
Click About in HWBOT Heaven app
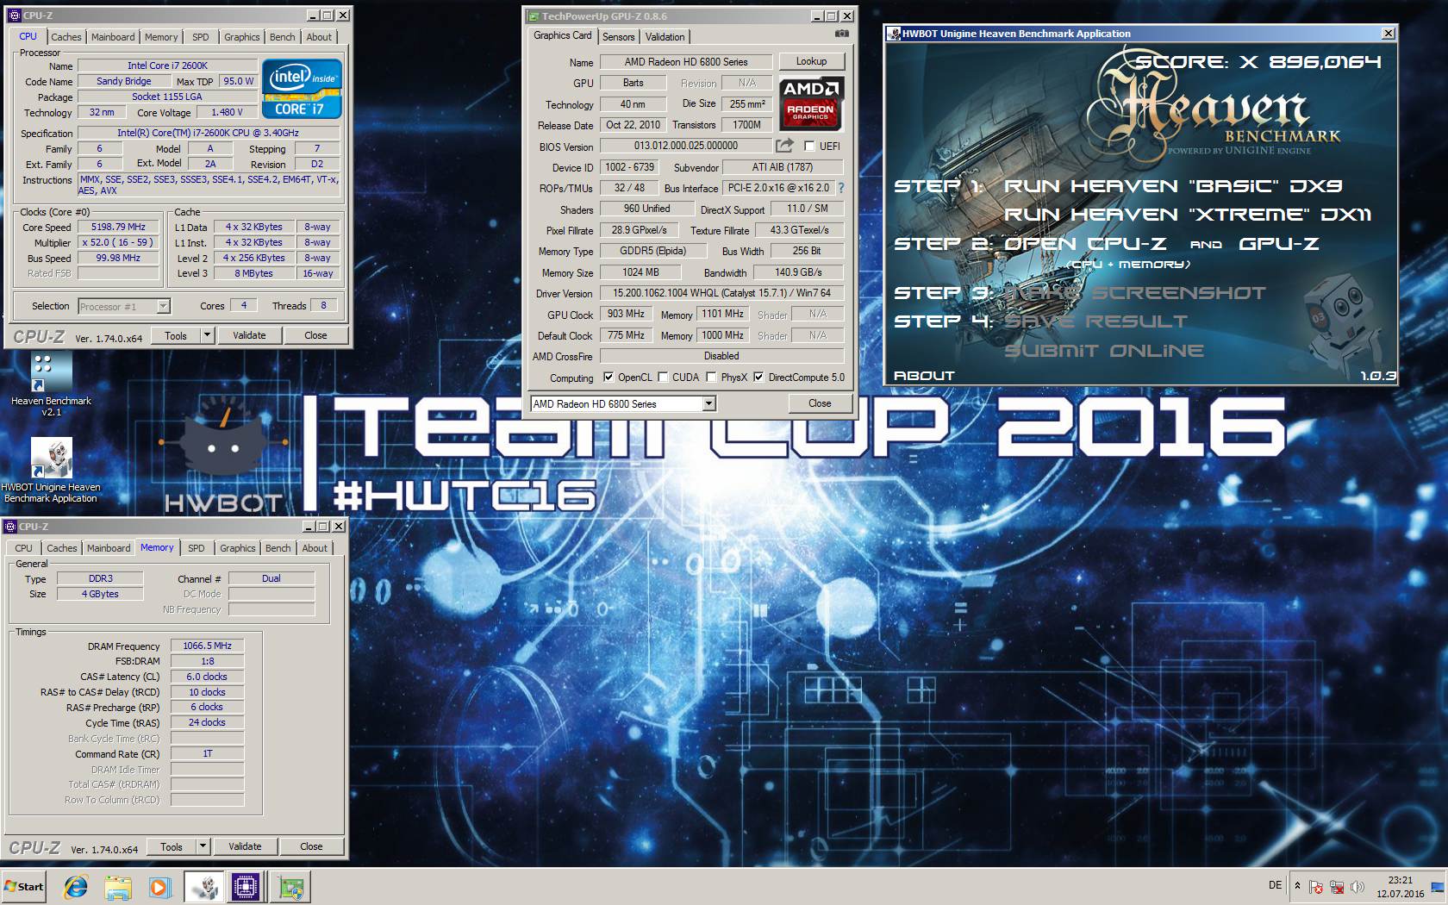924,376
